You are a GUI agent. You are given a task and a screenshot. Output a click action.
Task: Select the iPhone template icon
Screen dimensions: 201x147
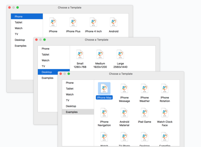click(x=53, y=22)
